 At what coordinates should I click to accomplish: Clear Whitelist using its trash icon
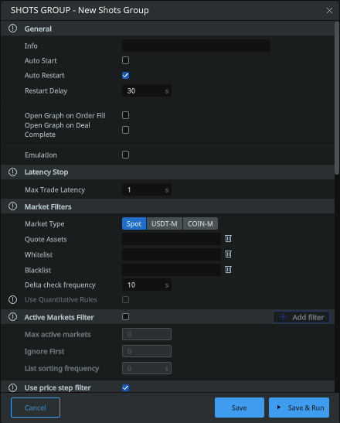229,254
